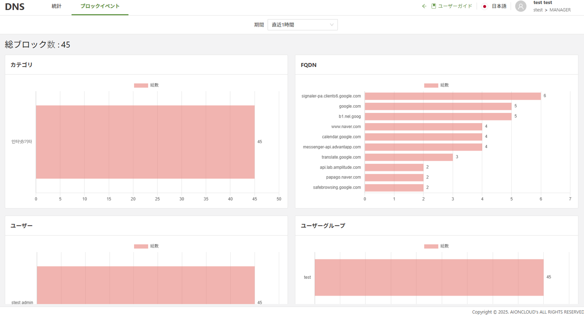Click the signaler-pa.clients6.google.com bar
Screen dimensions: 584x315
[452, 96]
